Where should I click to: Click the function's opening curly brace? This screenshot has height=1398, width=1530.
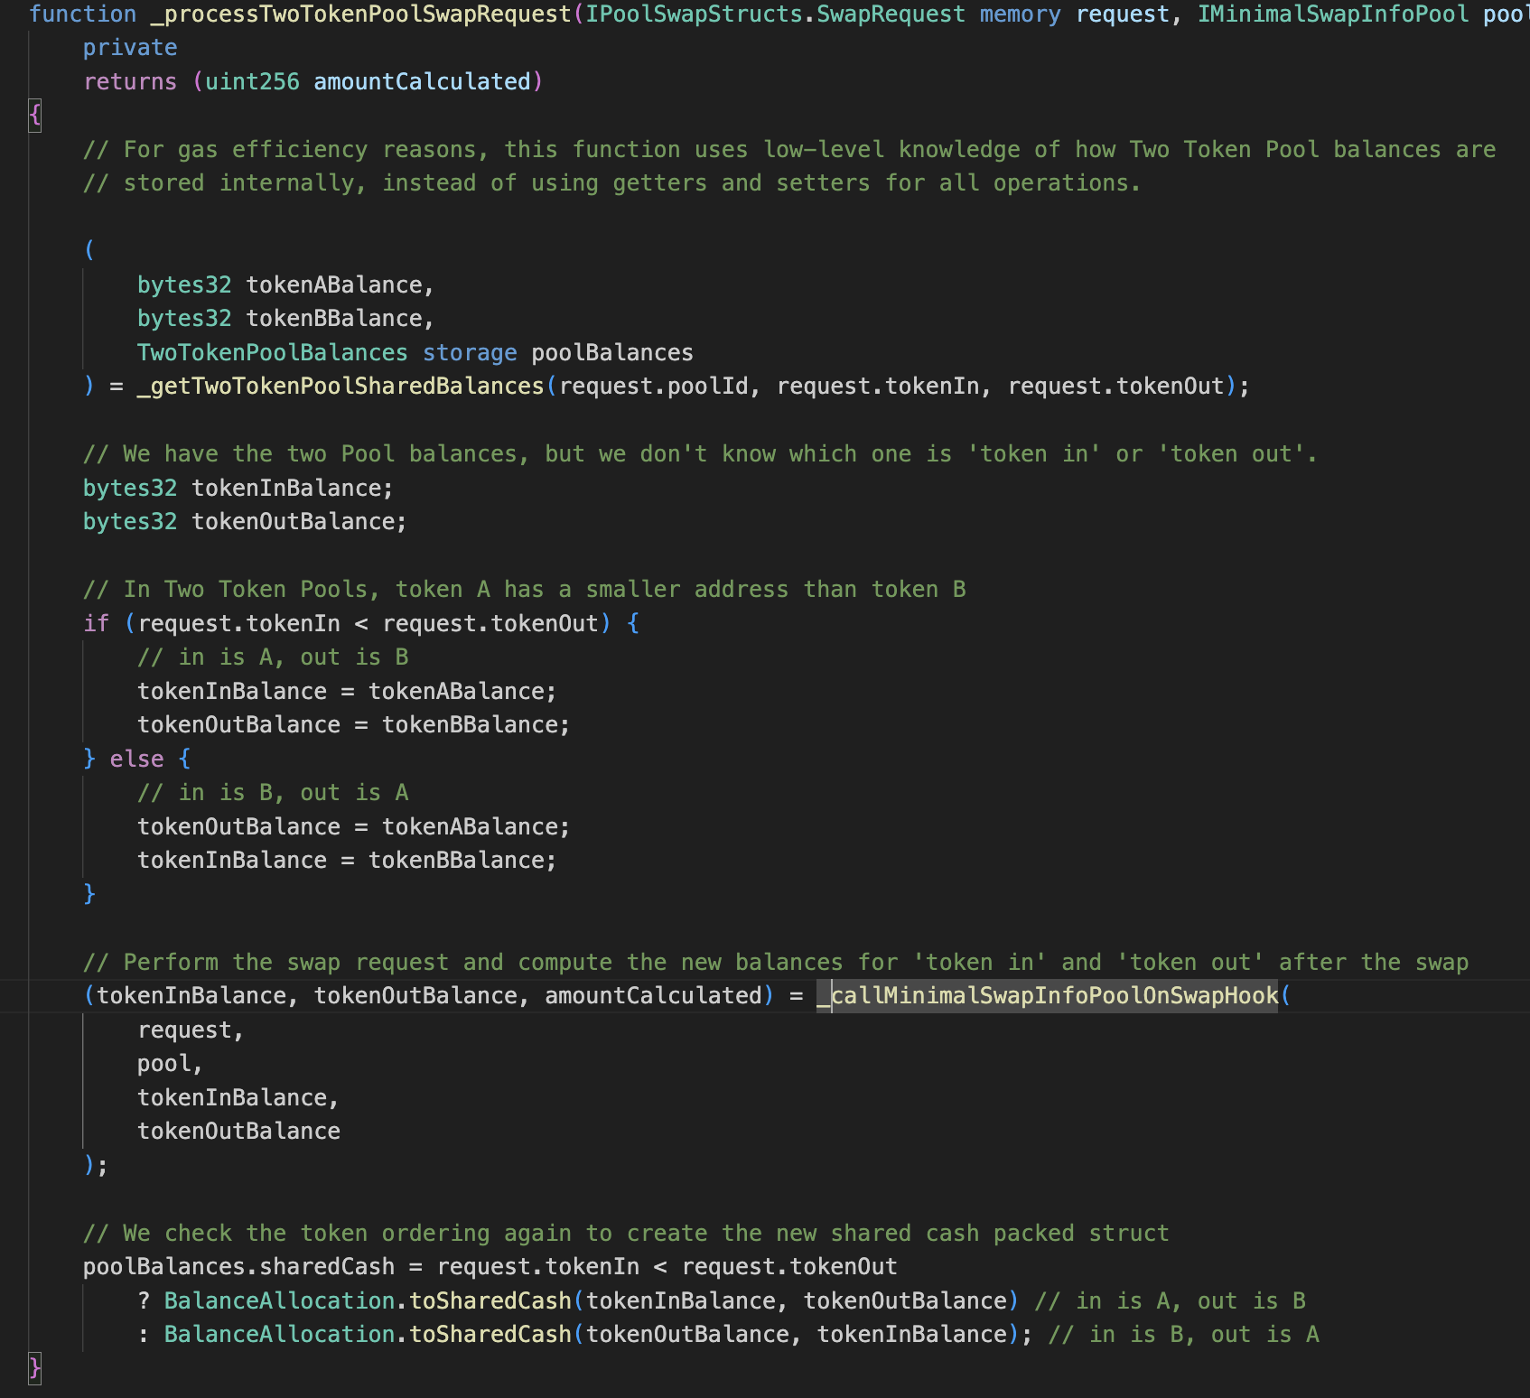click(34, 116)
